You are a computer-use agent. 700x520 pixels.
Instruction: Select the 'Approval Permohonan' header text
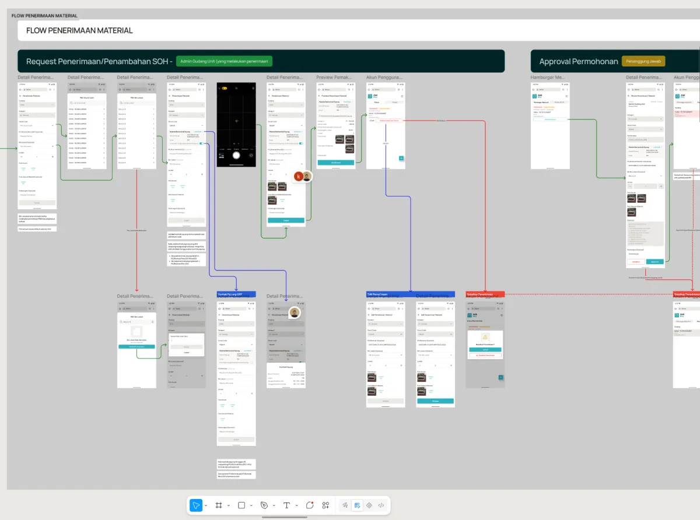click(579, 61)
